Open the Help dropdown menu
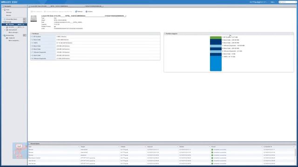 pyautogui.click(x=273, y=2)
